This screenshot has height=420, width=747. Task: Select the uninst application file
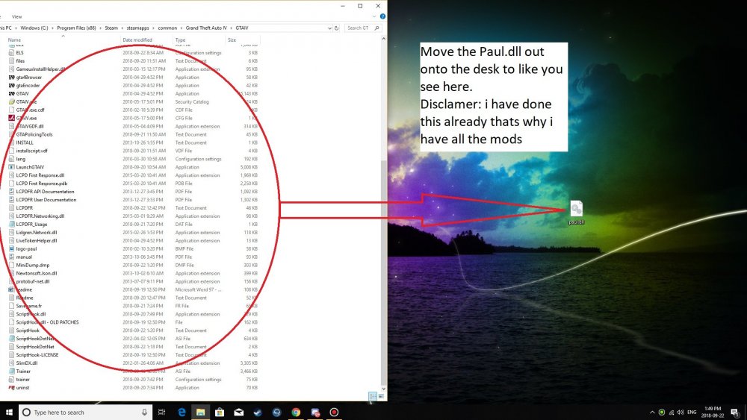pyautogui.click(x=22, y=388)
